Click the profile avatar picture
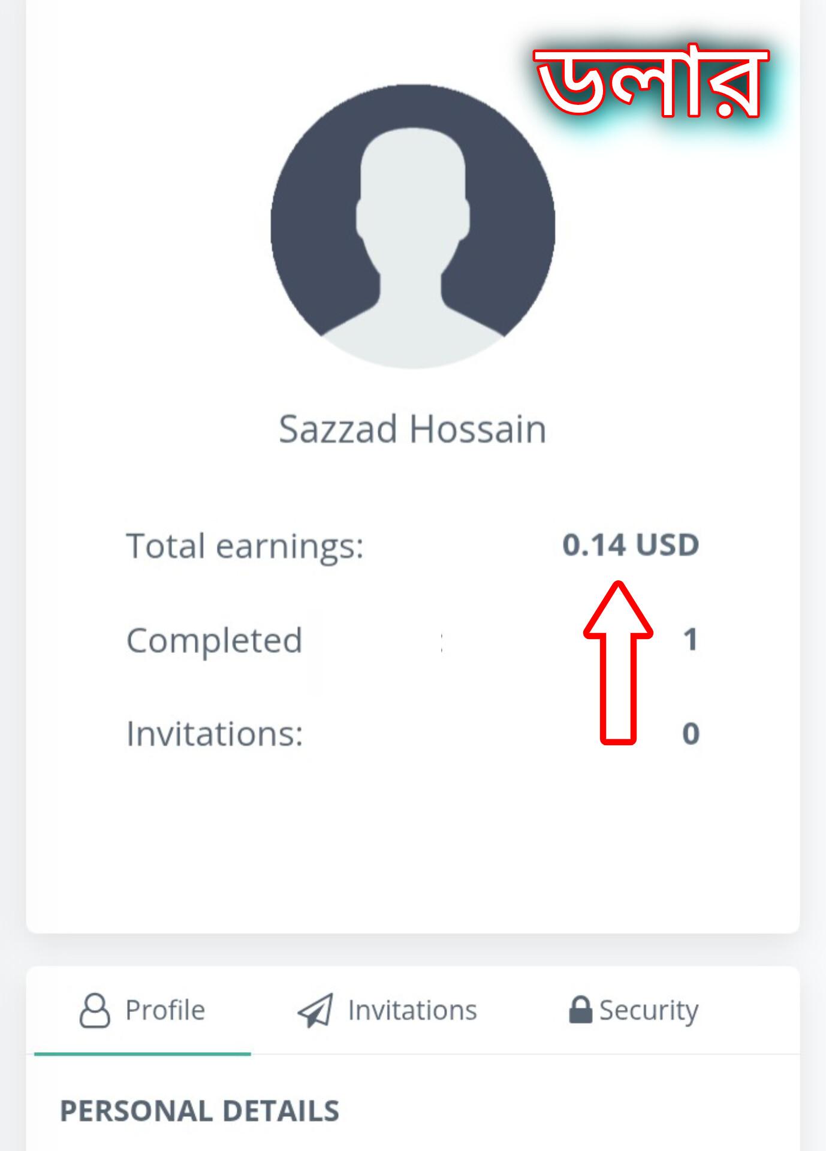The image size is (826, 1151). tap(412, 226)
